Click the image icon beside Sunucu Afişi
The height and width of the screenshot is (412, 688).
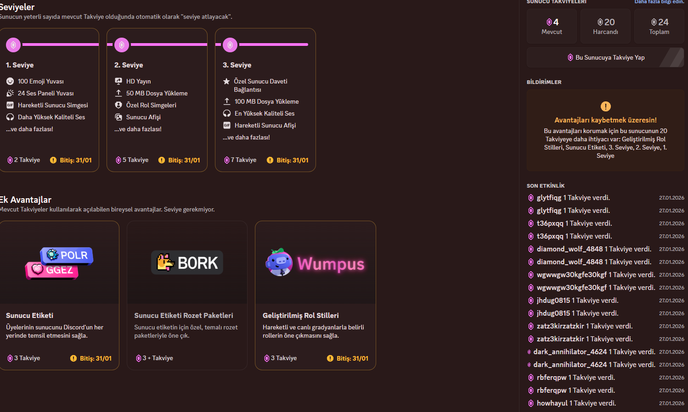118,117
